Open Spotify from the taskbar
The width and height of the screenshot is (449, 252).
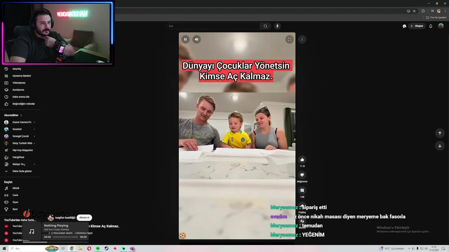tap(98, 248)
